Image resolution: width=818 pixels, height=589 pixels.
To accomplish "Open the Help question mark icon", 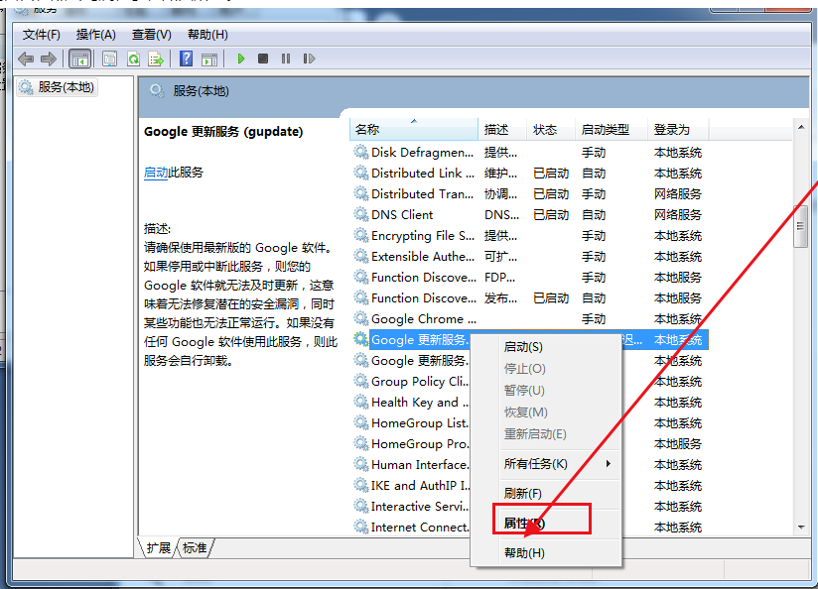I will click(x=187, y=59).
